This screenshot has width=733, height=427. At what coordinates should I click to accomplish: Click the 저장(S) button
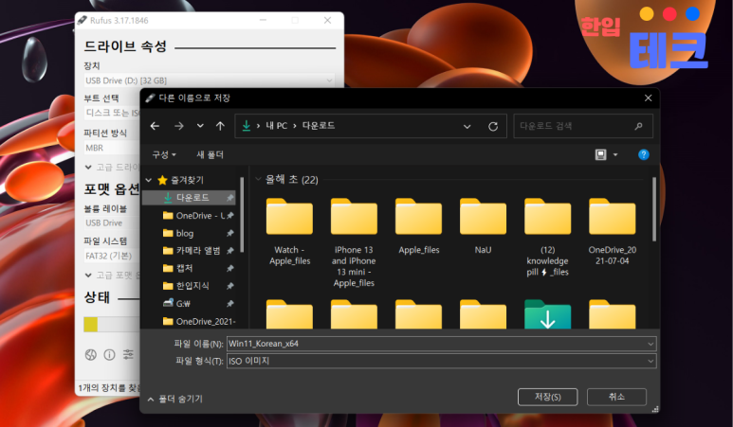(547, 397)
